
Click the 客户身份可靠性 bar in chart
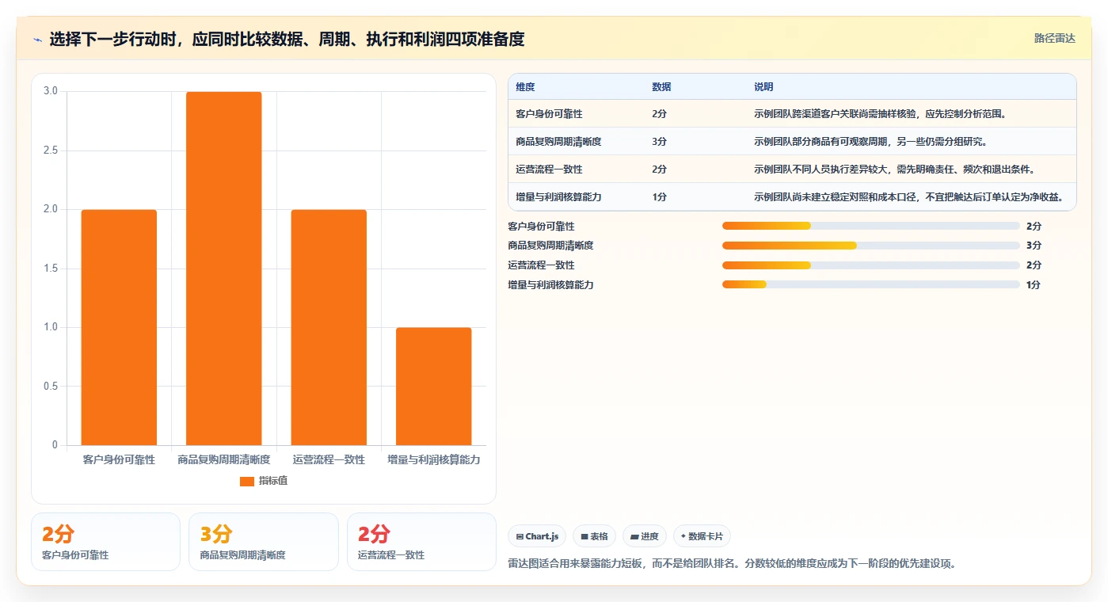click(x=119, y=327)
